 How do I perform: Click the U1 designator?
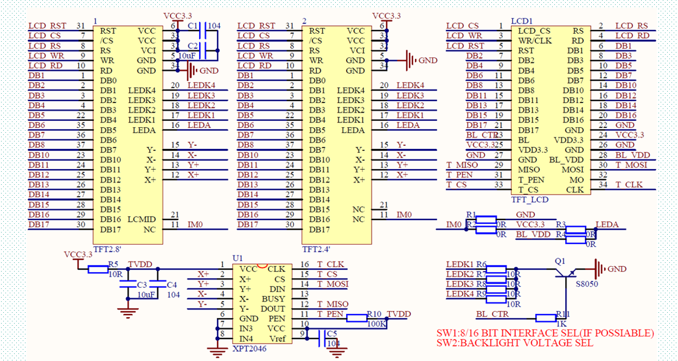(238, 259)
